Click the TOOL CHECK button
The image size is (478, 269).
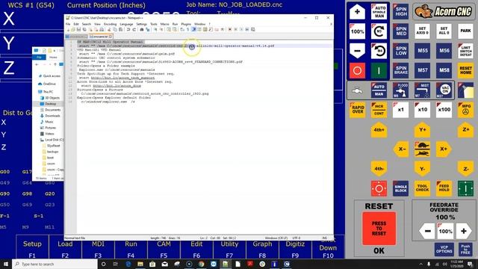tap(422, 188)
